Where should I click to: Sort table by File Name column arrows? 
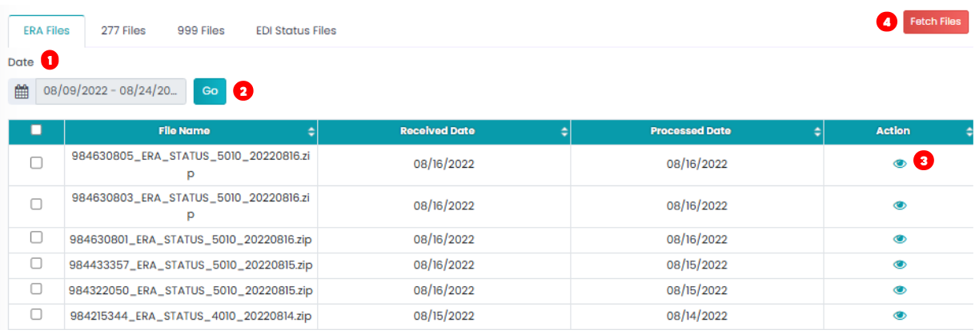click(x=311, y=131)
